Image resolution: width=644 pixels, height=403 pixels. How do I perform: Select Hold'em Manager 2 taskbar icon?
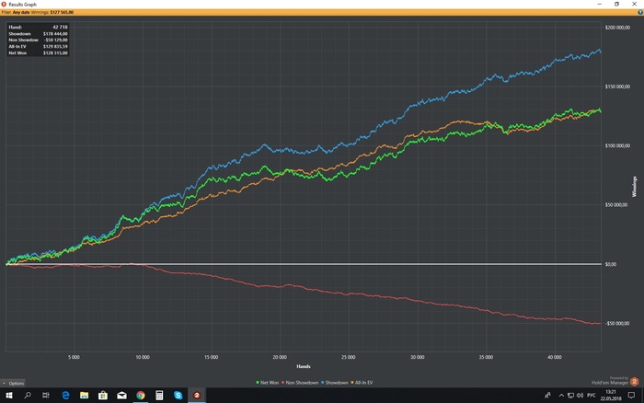click(x=197, y=396)
